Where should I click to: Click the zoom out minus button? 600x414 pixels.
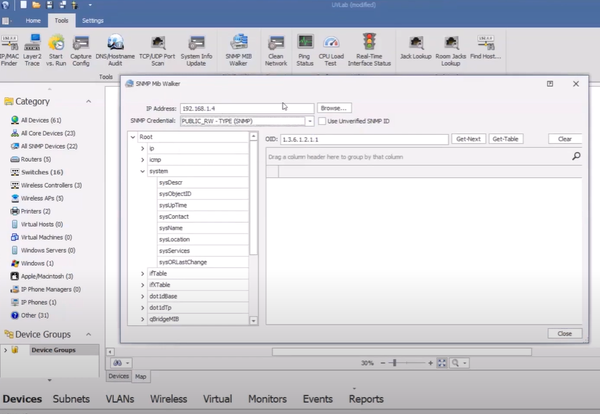point(383,363)
